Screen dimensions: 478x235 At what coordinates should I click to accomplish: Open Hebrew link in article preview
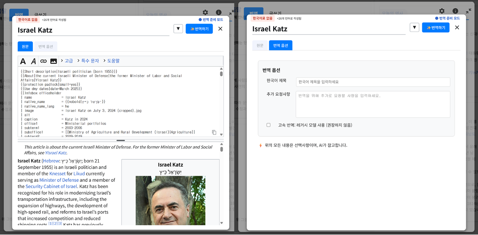click(x=51, y=161)
